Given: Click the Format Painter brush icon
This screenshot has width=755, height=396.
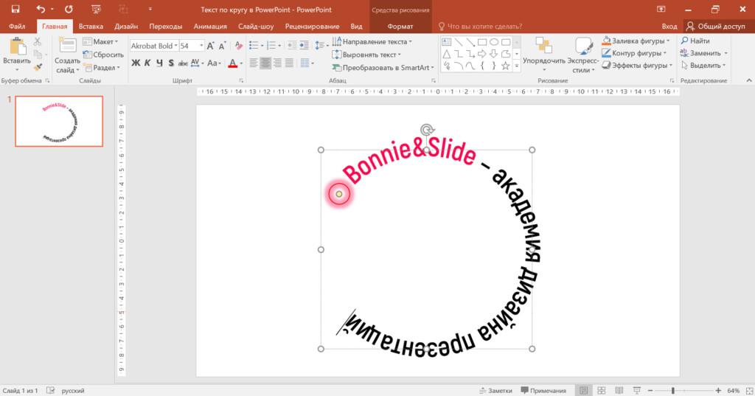Looking at the screenshot, I should click(x=38, y=68).
